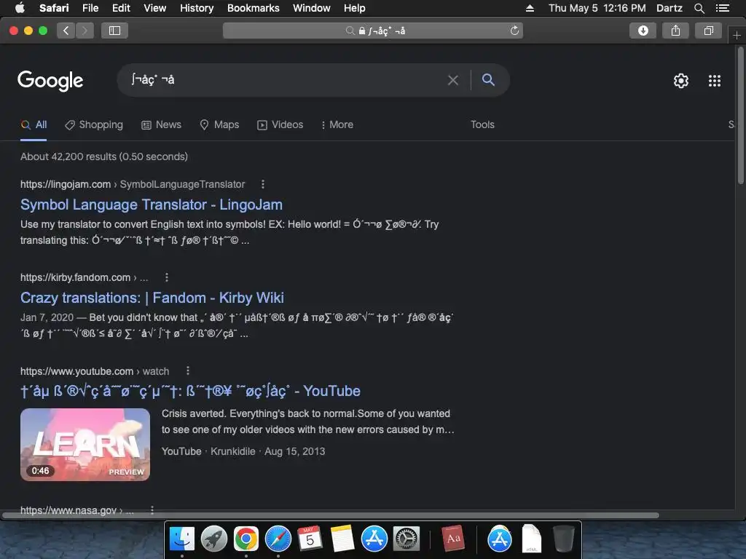
Task: Open the Safari share button
Action: 675,31
